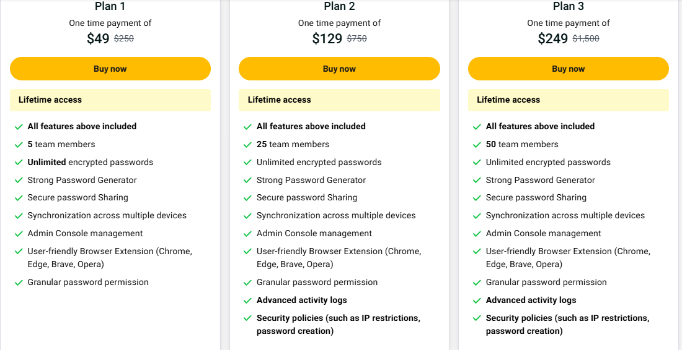Click the Plan 1 $49 price
Viewport: 682px width, 350px height.
point(98,39)
